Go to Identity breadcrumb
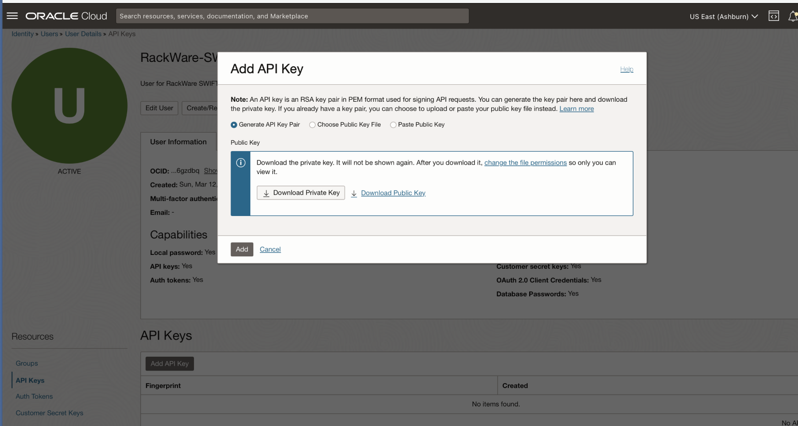This screenshot has height=426, width=798. click(x=22, y=34)
